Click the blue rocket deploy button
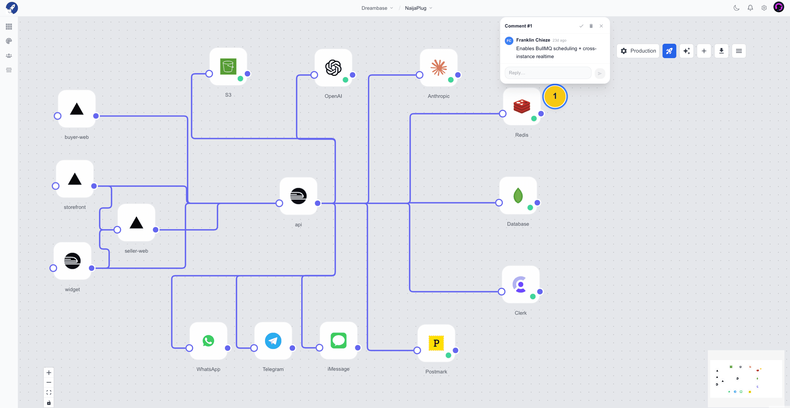Screen dimensions: 790x408 pos(669,51)
